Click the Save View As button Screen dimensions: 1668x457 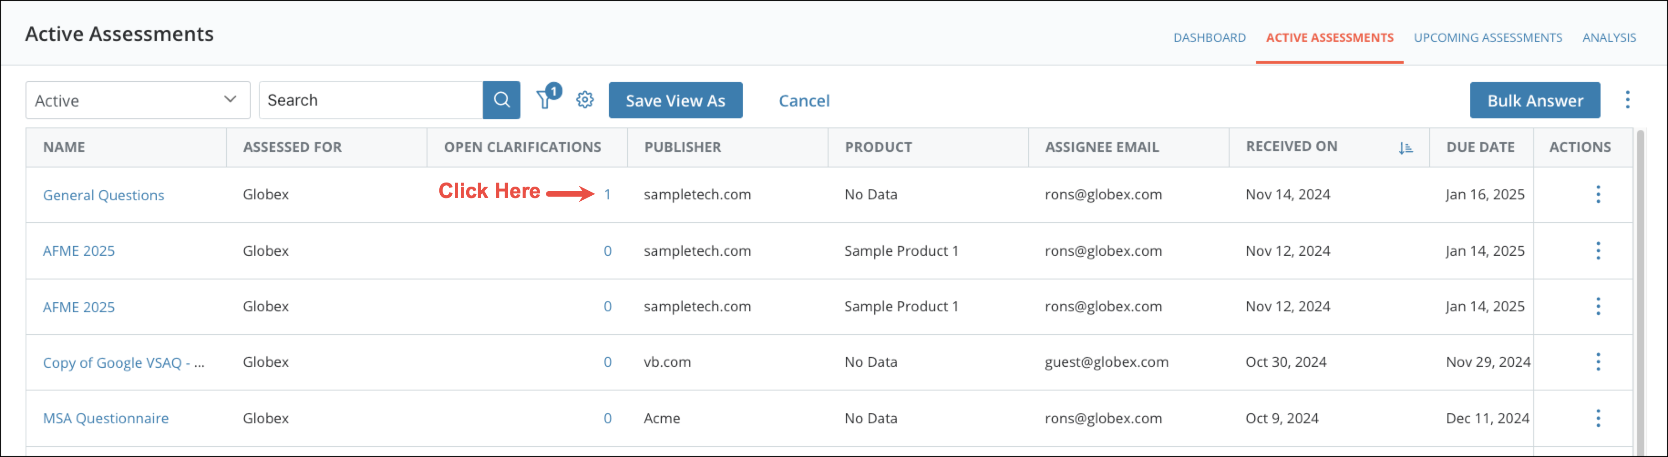674,100
